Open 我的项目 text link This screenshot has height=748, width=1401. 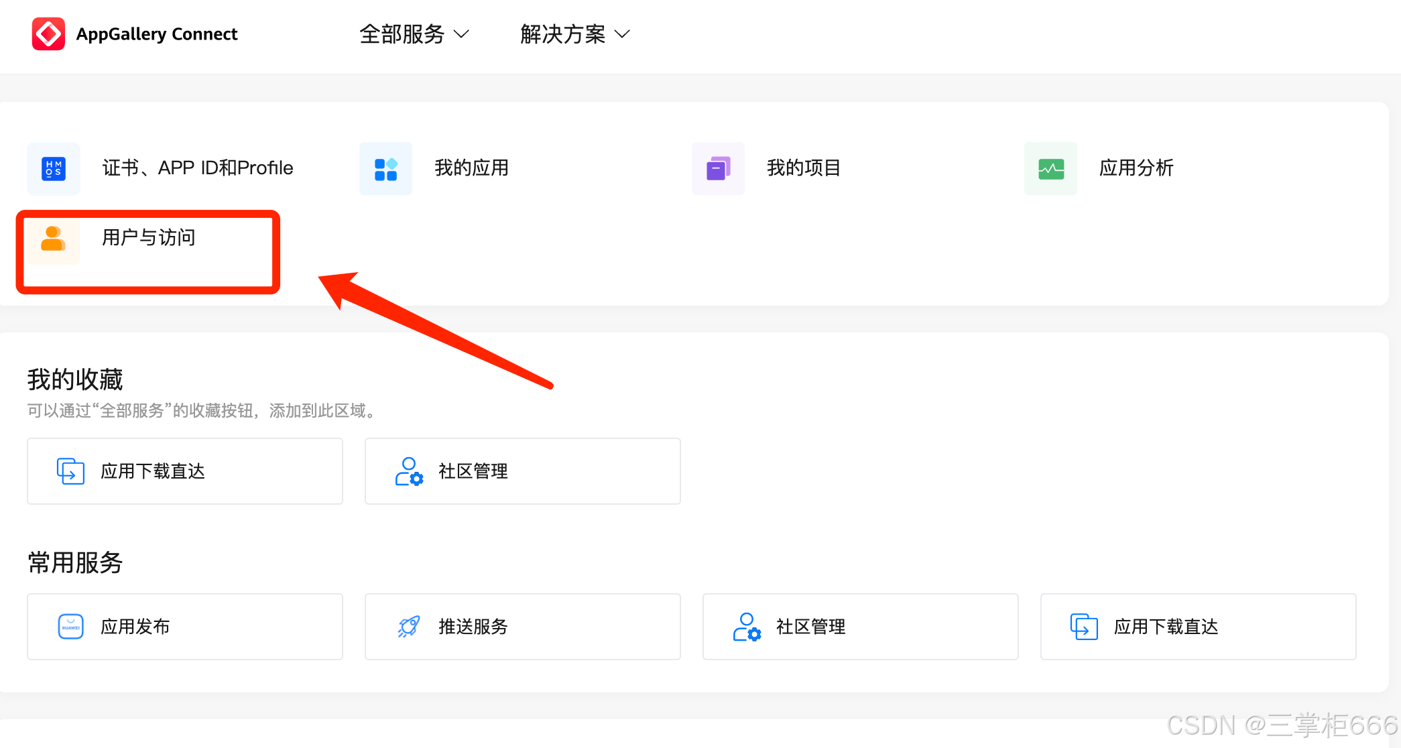(804, 168)
